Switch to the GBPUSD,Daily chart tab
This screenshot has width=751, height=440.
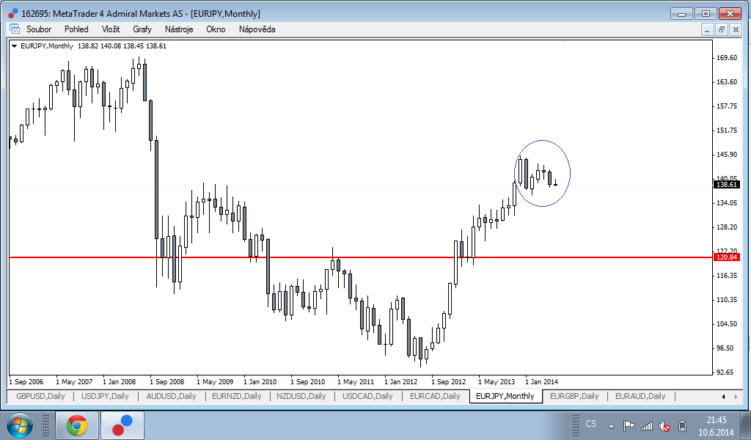click(x=41, y=396)
